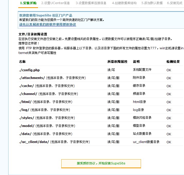
Task: Click 缓存目录 description text
Action: tap(139, 86)
